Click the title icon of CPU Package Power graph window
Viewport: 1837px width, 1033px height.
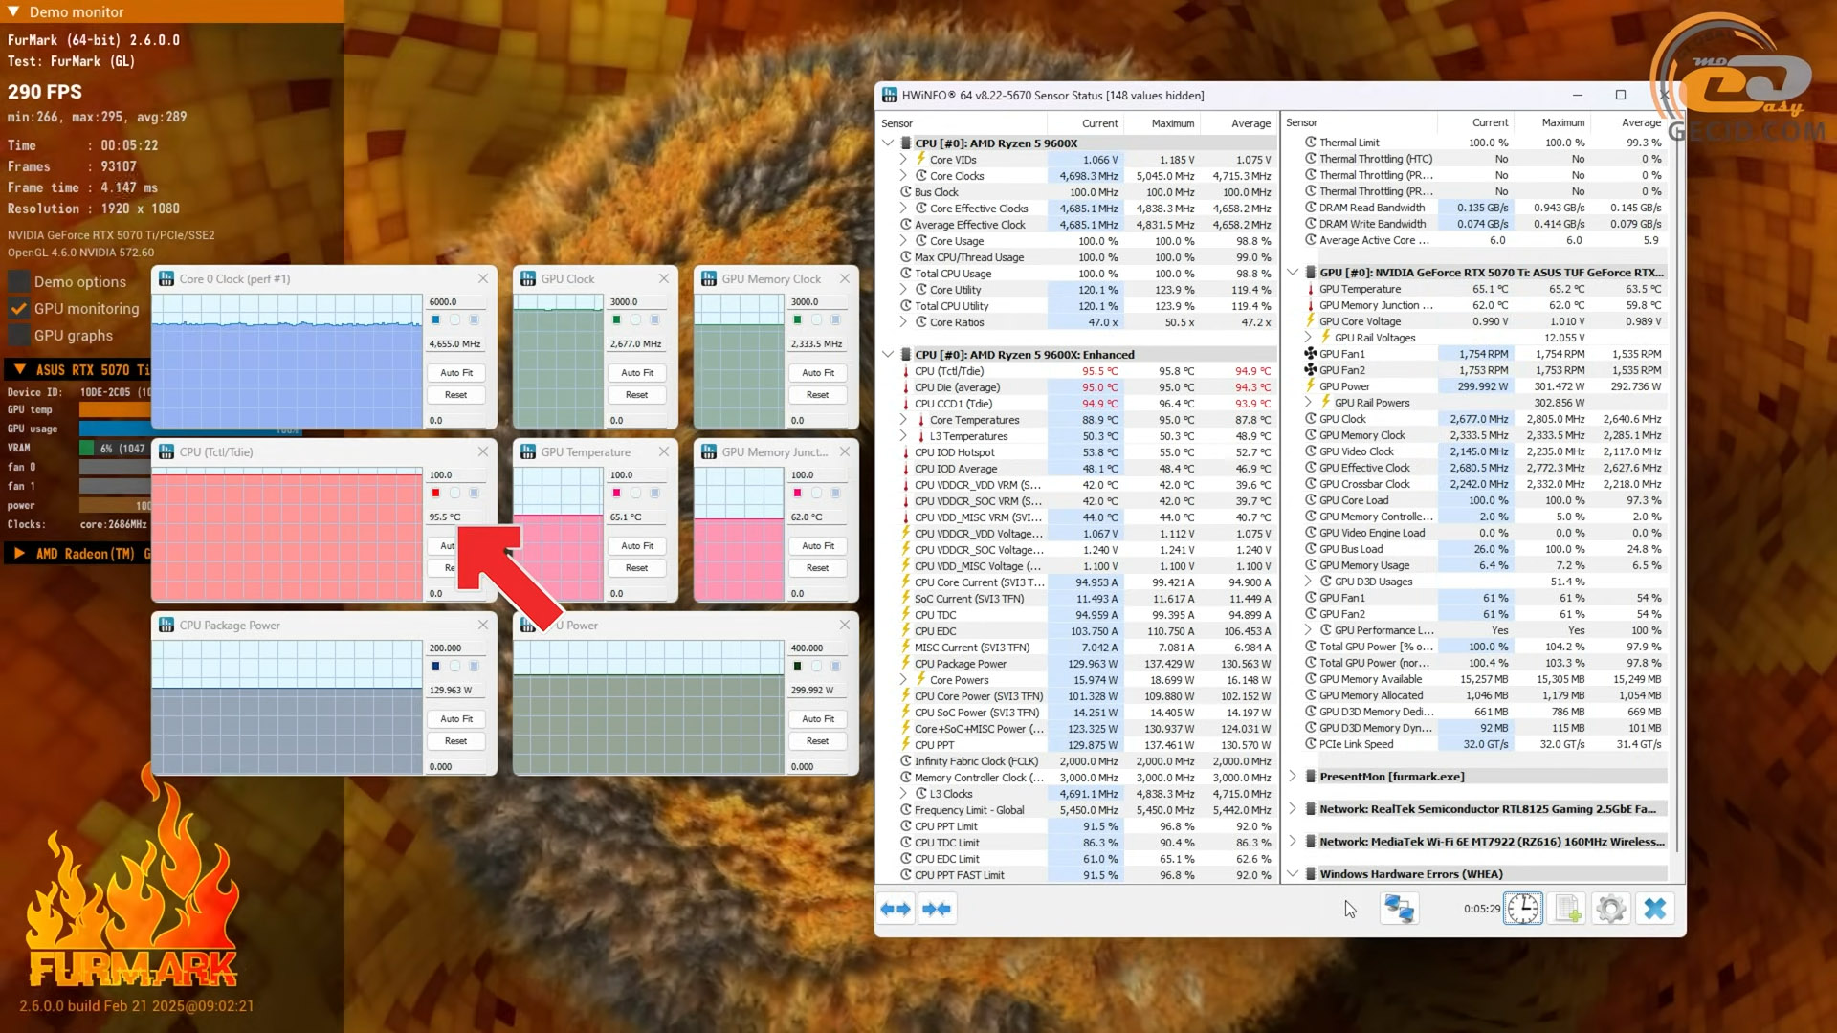point(166,625)
